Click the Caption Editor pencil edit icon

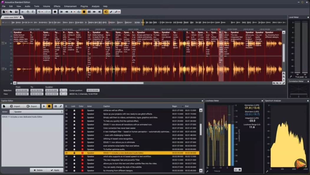coord(61,106)
